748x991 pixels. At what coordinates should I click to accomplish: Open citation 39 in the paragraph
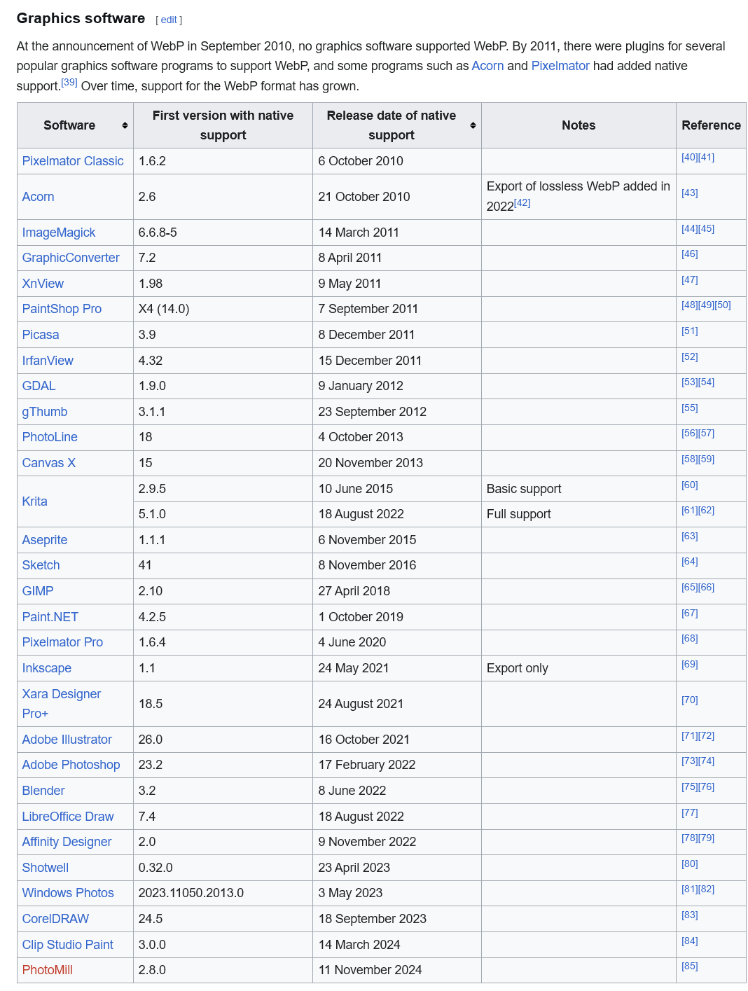(69, 82)
